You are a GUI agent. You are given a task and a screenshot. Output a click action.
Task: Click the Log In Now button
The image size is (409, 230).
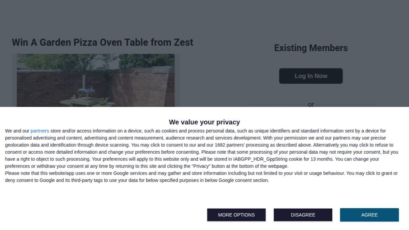pyautogui.click(x=311, y=76)
